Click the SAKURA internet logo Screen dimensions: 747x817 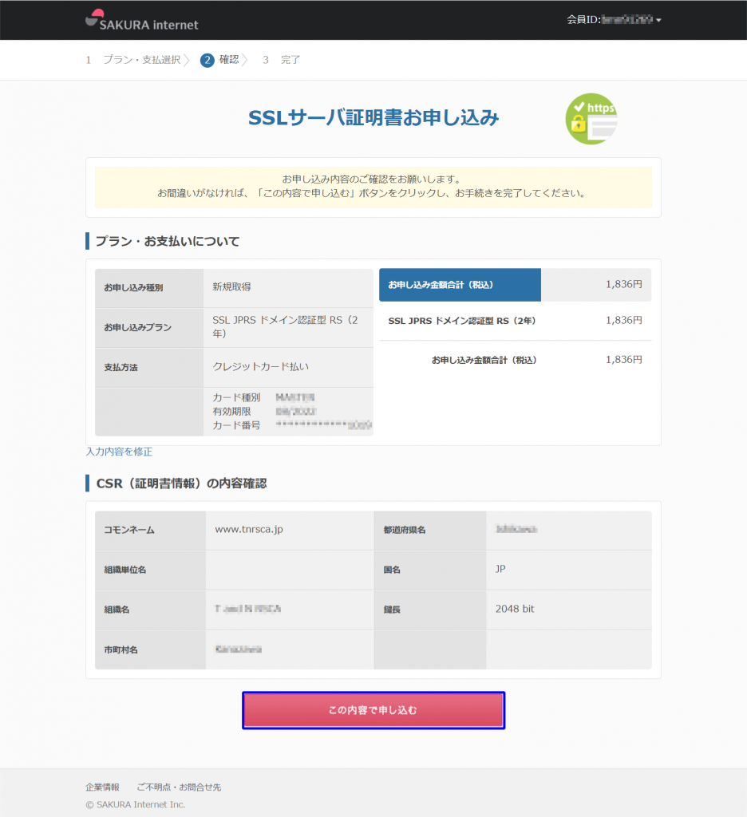tap(140, 21)
